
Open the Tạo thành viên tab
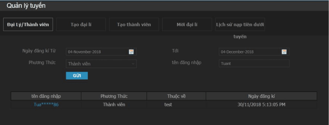point(134,24)
